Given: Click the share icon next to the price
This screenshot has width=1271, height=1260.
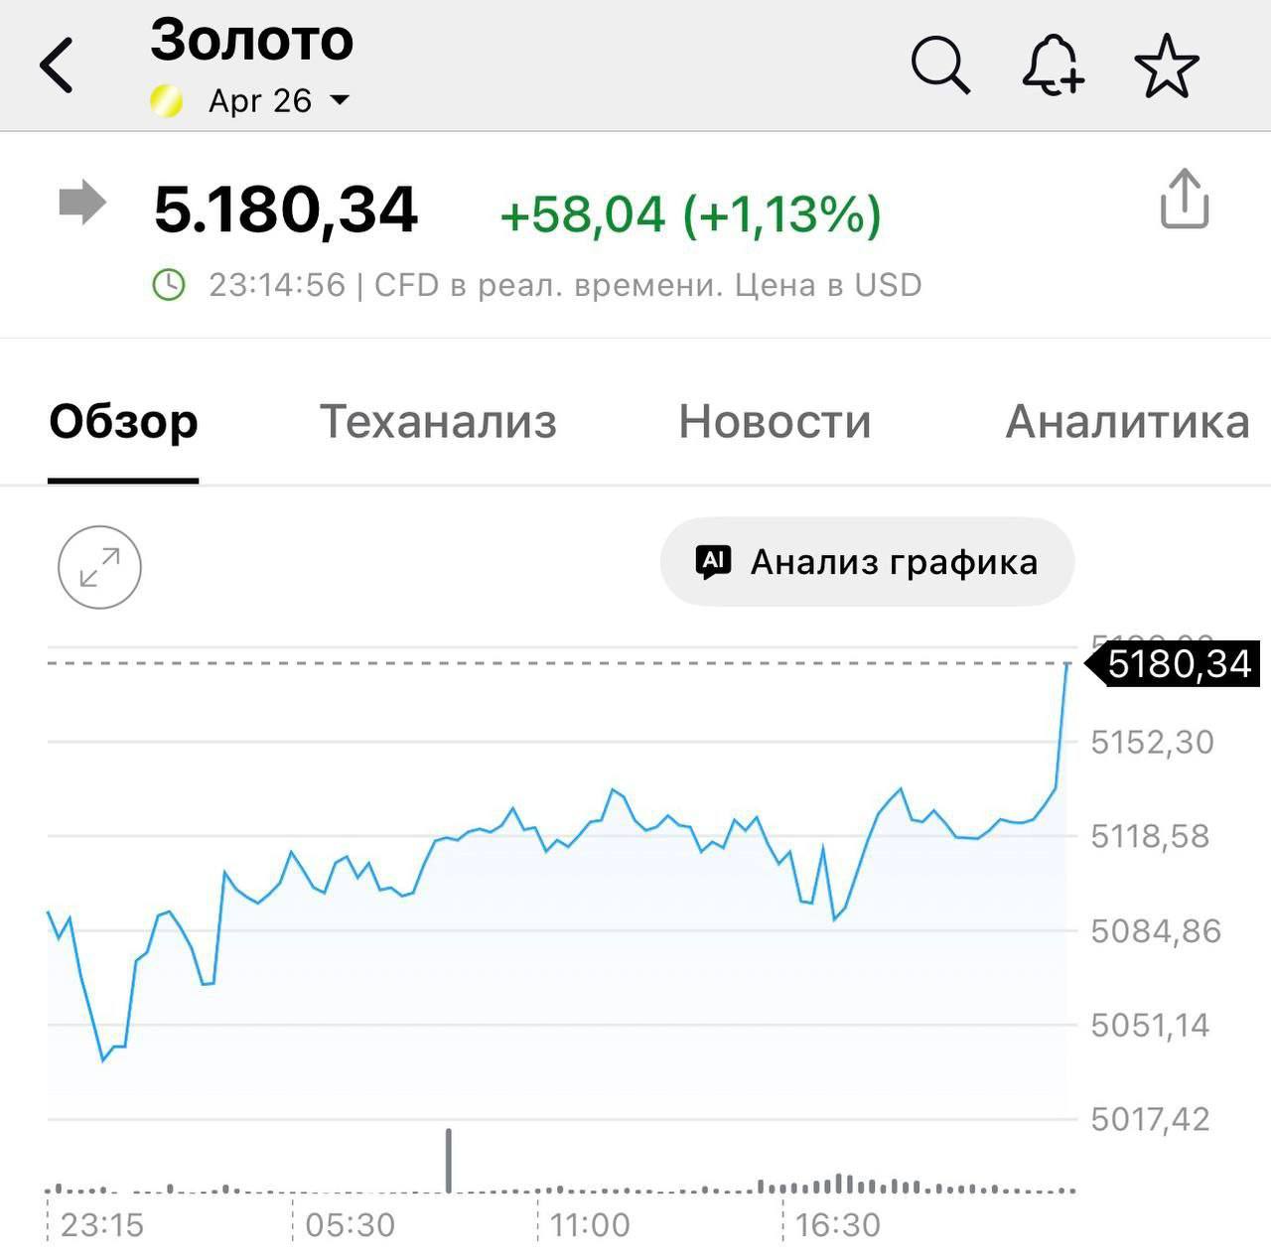Looking at the screenshot, I should [x=1182, y=204].
